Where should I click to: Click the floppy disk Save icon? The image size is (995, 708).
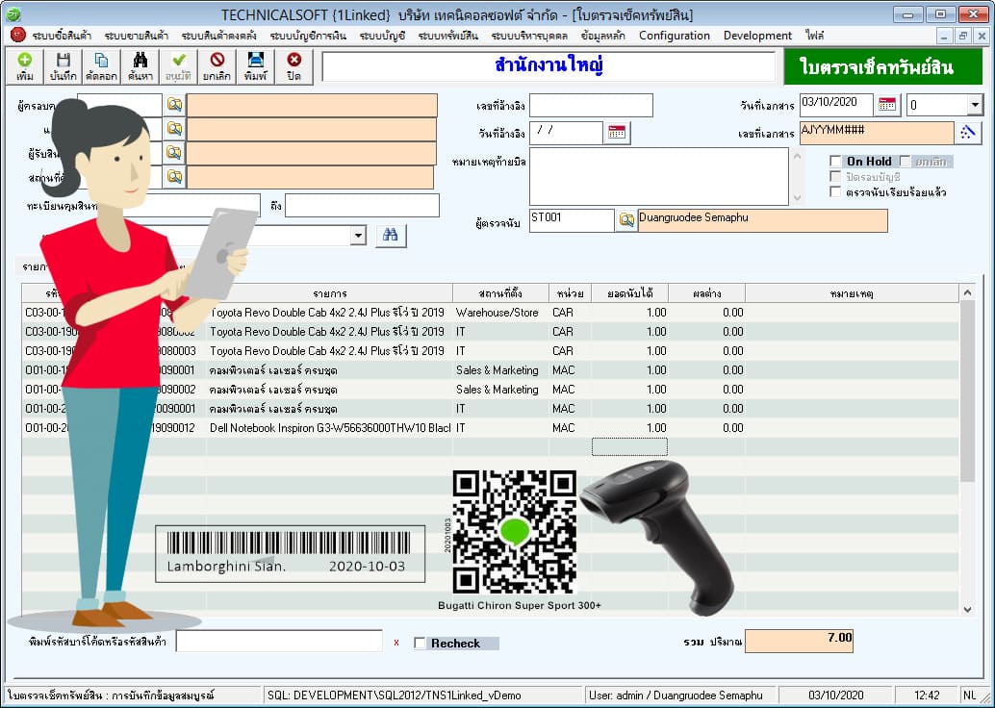coord(63,66)
